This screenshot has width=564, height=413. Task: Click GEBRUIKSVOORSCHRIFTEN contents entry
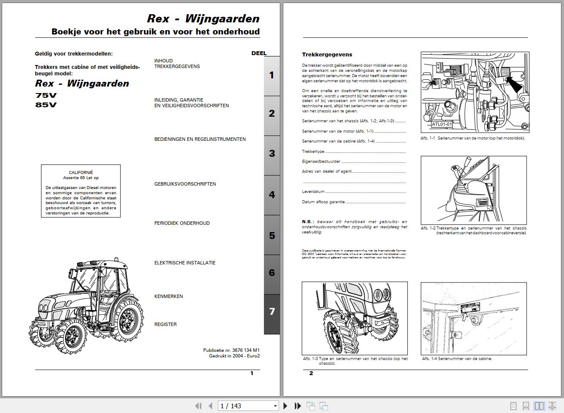(x=185, y=184)
